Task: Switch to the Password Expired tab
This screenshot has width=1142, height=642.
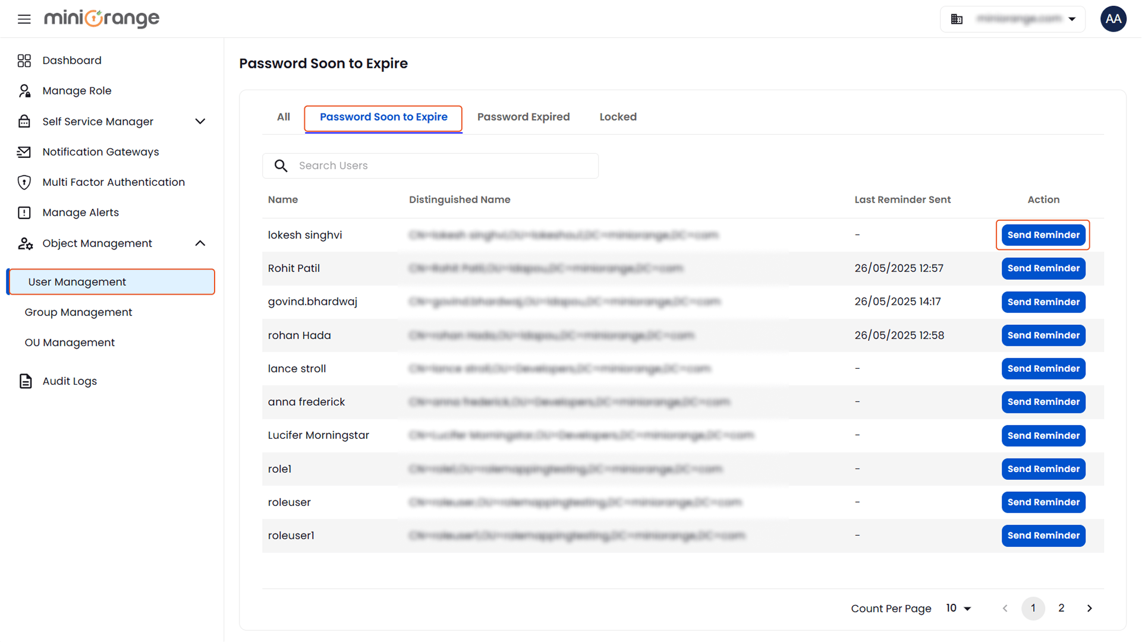Action: (x=524, y=116)
